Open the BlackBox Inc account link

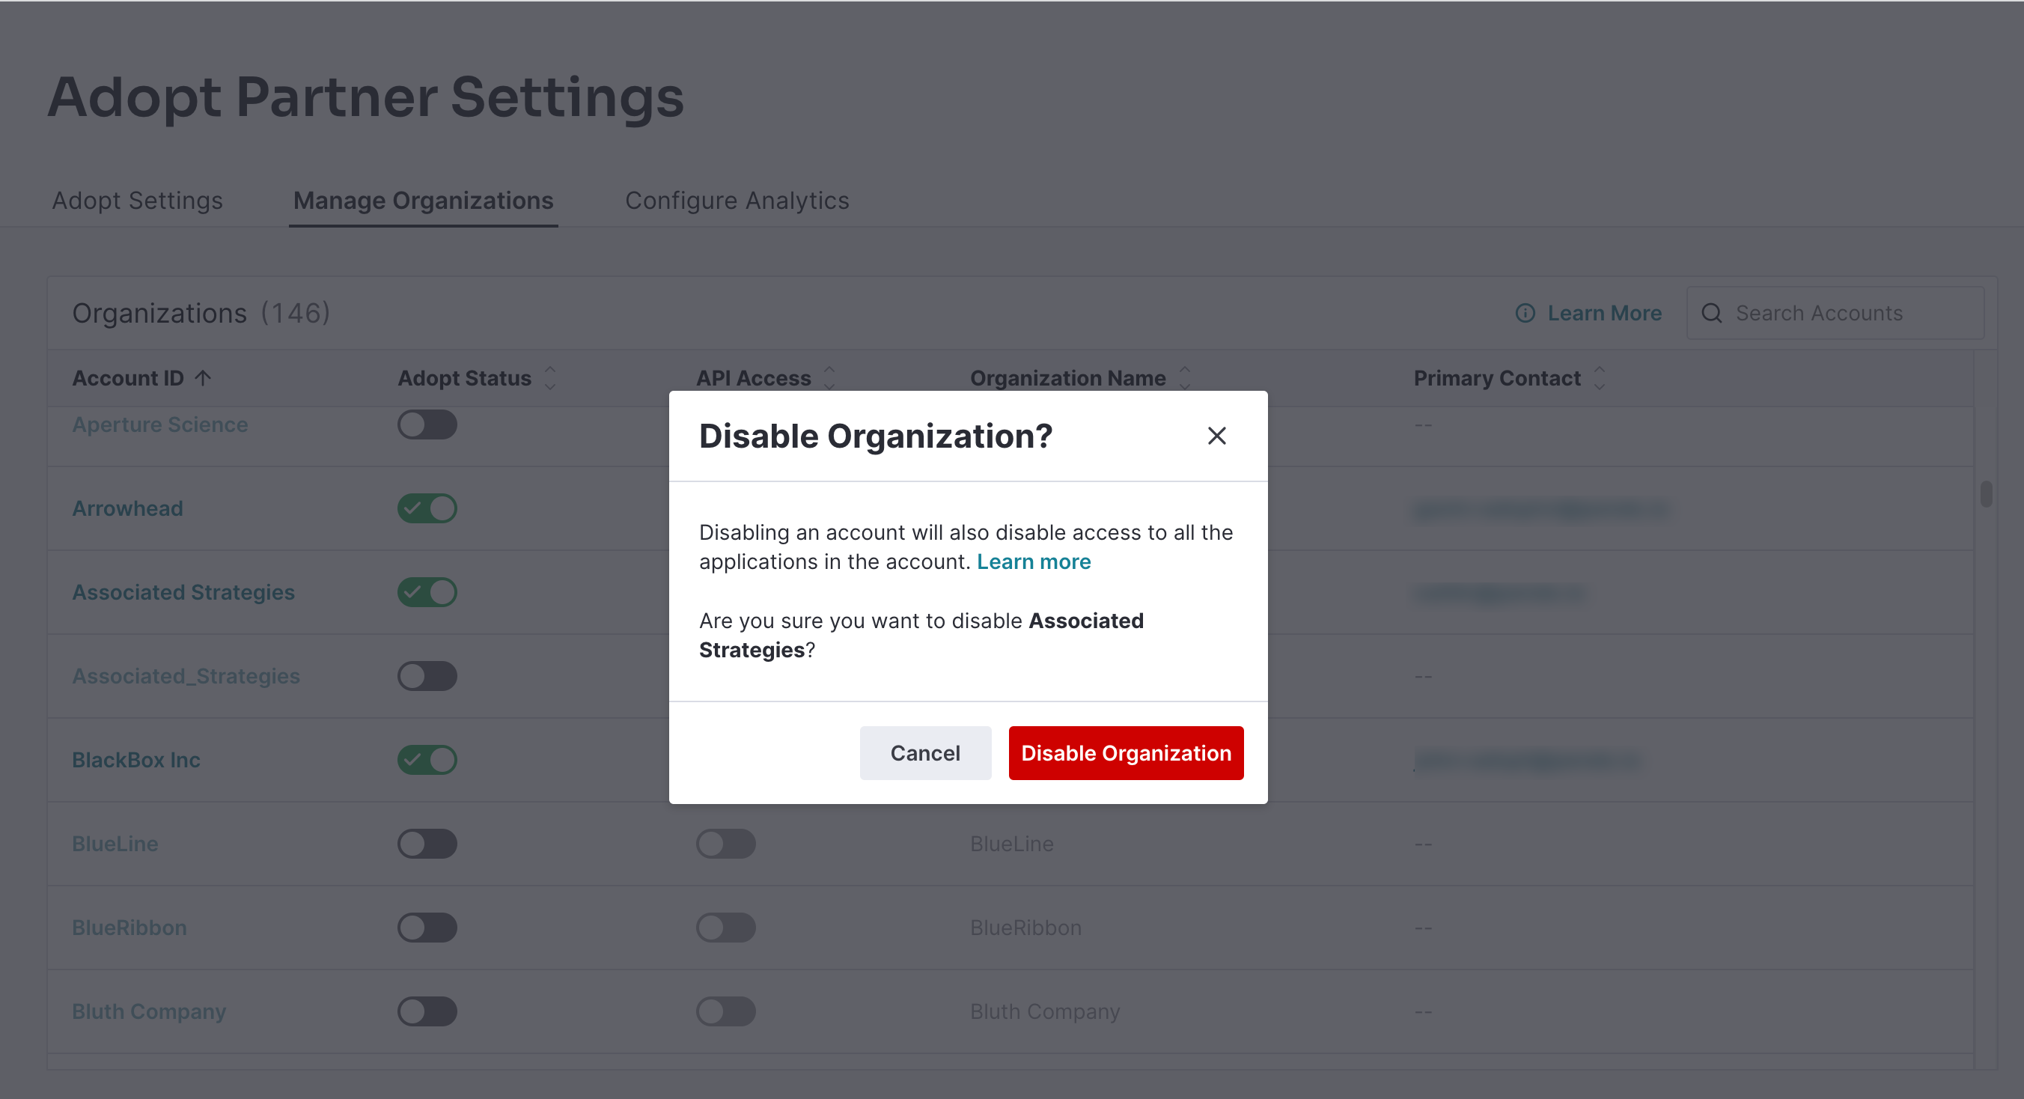(136, 760)
